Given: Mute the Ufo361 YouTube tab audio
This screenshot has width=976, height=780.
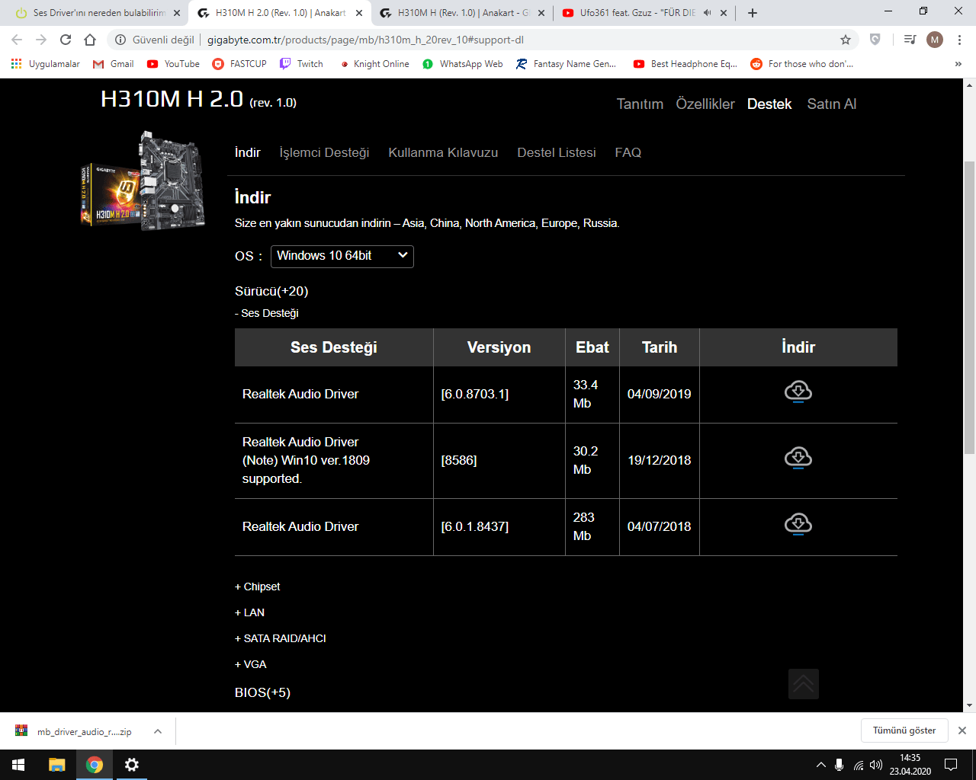Looking at the screenshot, I should (x=708, y=13).
